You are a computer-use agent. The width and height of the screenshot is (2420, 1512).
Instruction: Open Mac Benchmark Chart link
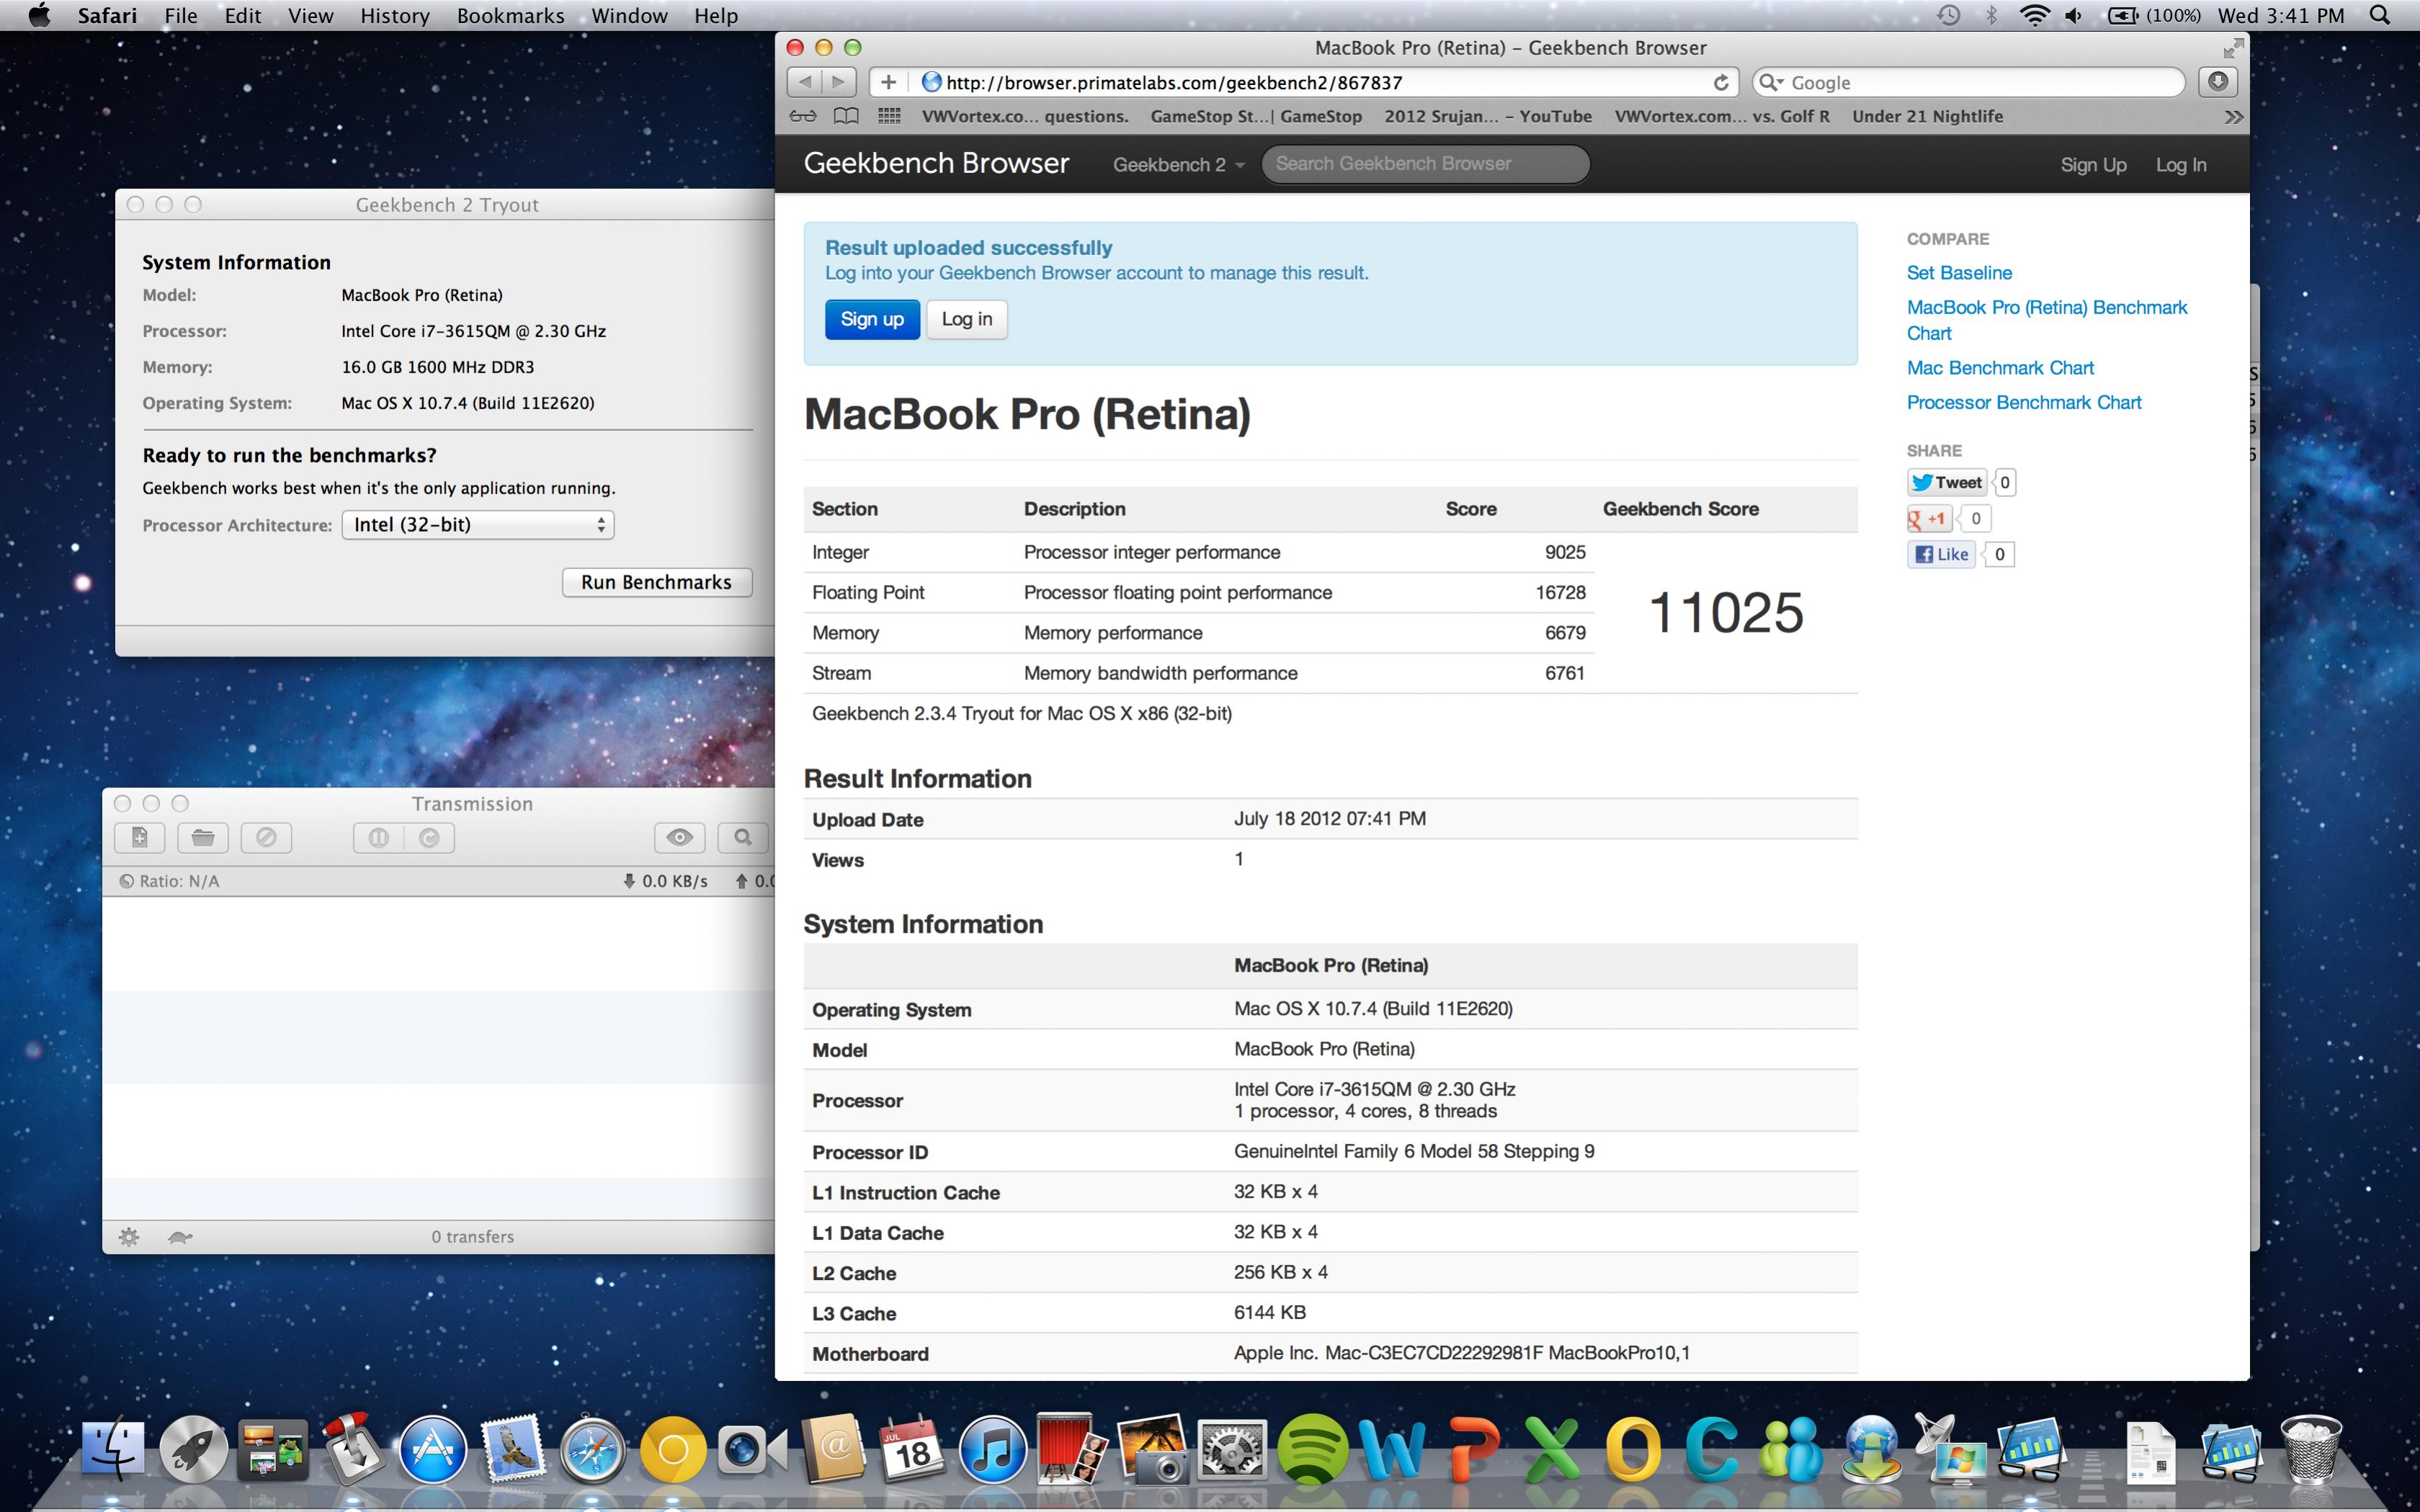pyautogui.click(x=2000, y=368)
